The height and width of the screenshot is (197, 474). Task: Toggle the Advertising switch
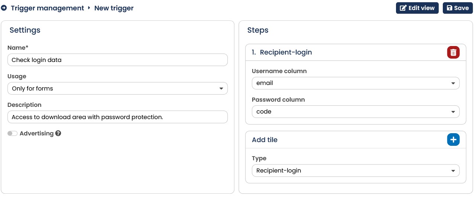[13, 134]
